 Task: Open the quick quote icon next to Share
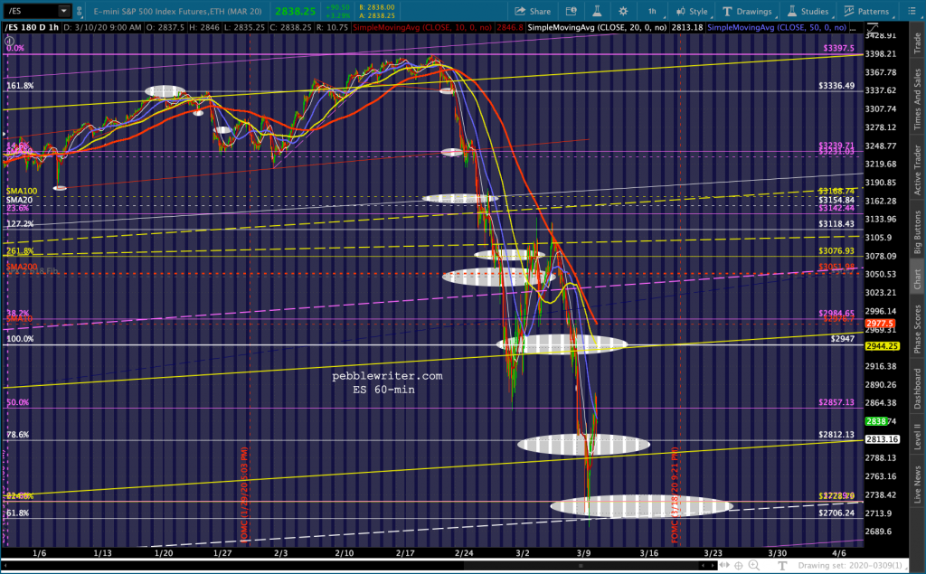572,11
